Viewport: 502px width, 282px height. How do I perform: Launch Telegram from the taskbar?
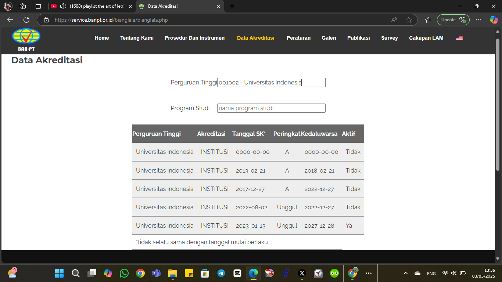[221, 273]
